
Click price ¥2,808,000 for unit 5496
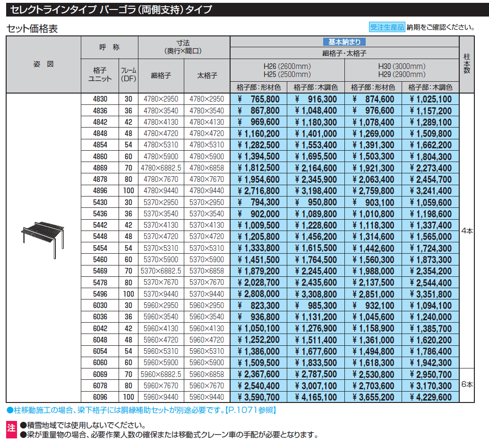tap(259, 294)
